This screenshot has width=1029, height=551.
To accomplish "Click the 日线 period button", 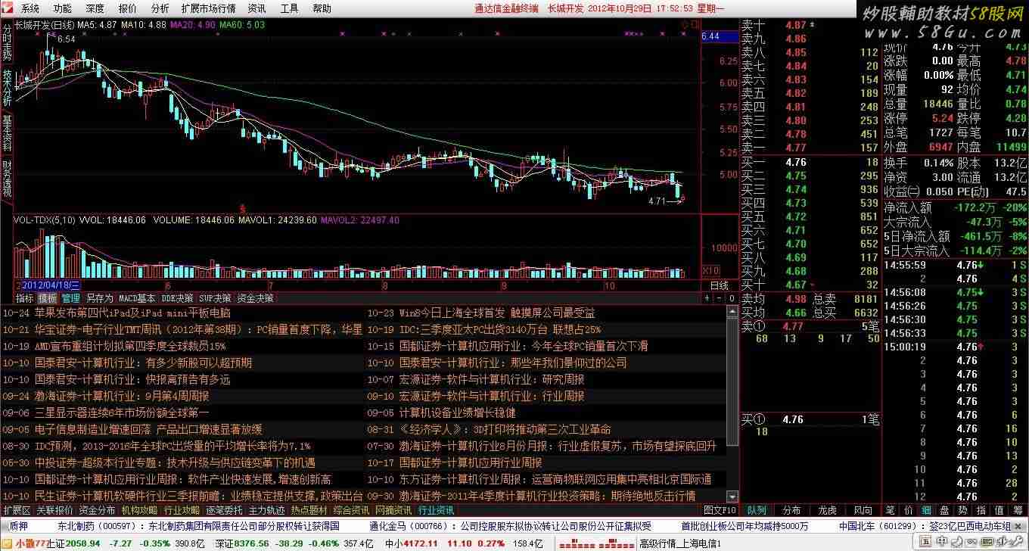I will (720, 285).
